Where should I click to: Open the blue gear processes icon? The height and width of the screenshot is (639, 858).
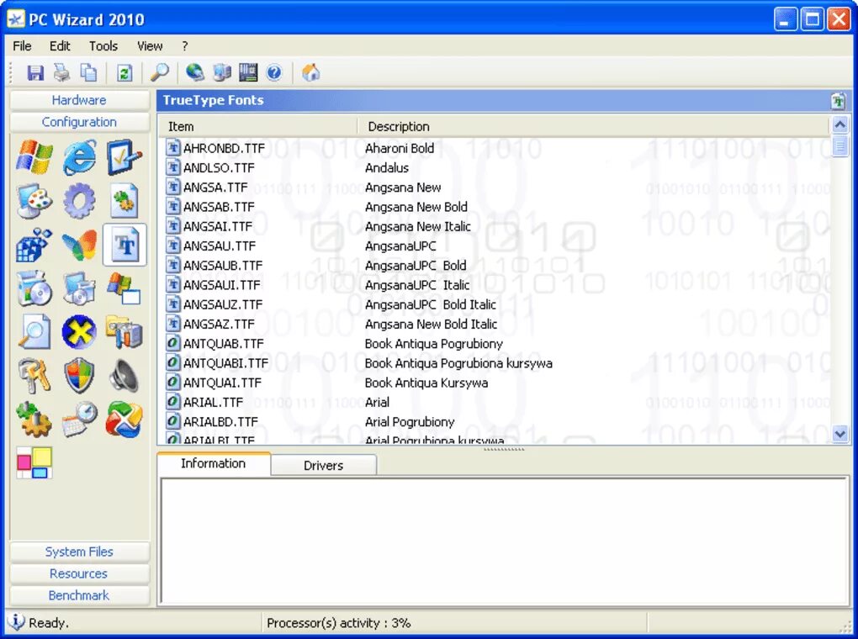pyautogui.click(x=80, y=201)
